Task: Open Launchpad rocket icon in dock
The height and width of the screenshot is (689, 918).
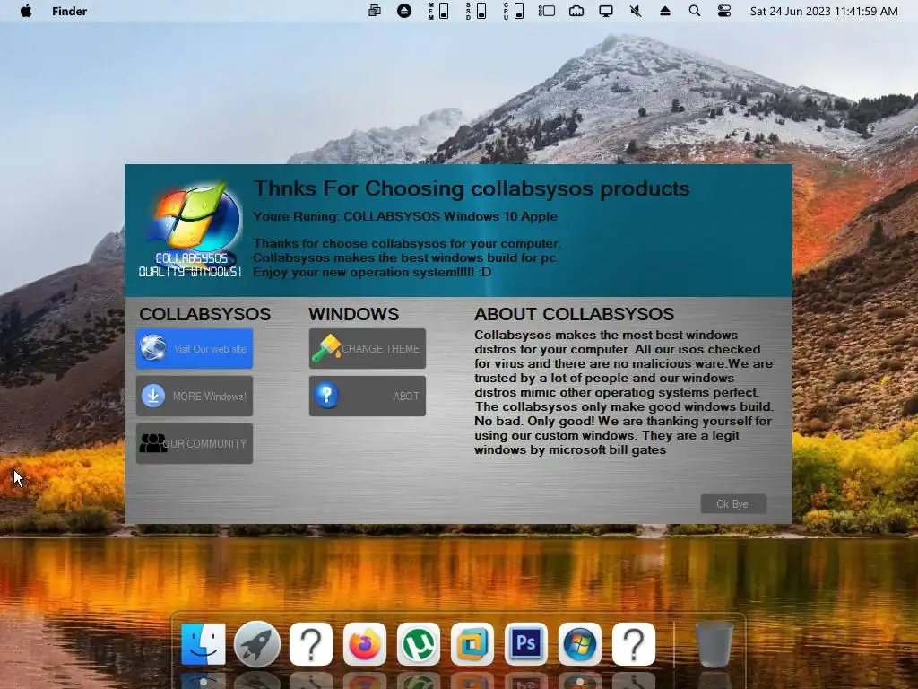Action: 257,644
